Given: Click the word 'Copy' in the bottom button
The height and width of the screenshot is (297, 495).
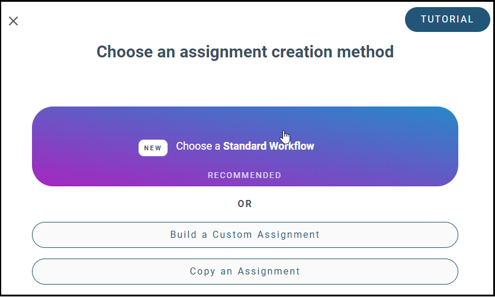Looking at the screenshot, I should point(202,272).
